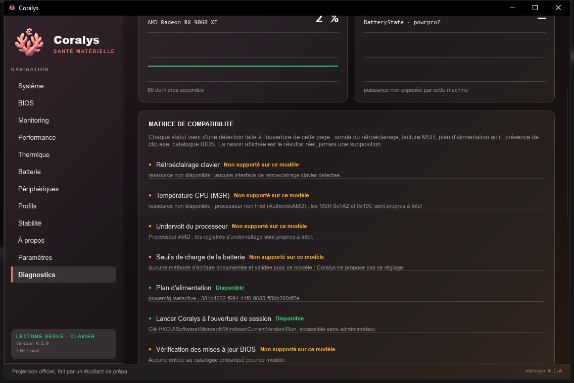Click Disponible status beside Lancer Coralys

(x=289, y=319)
